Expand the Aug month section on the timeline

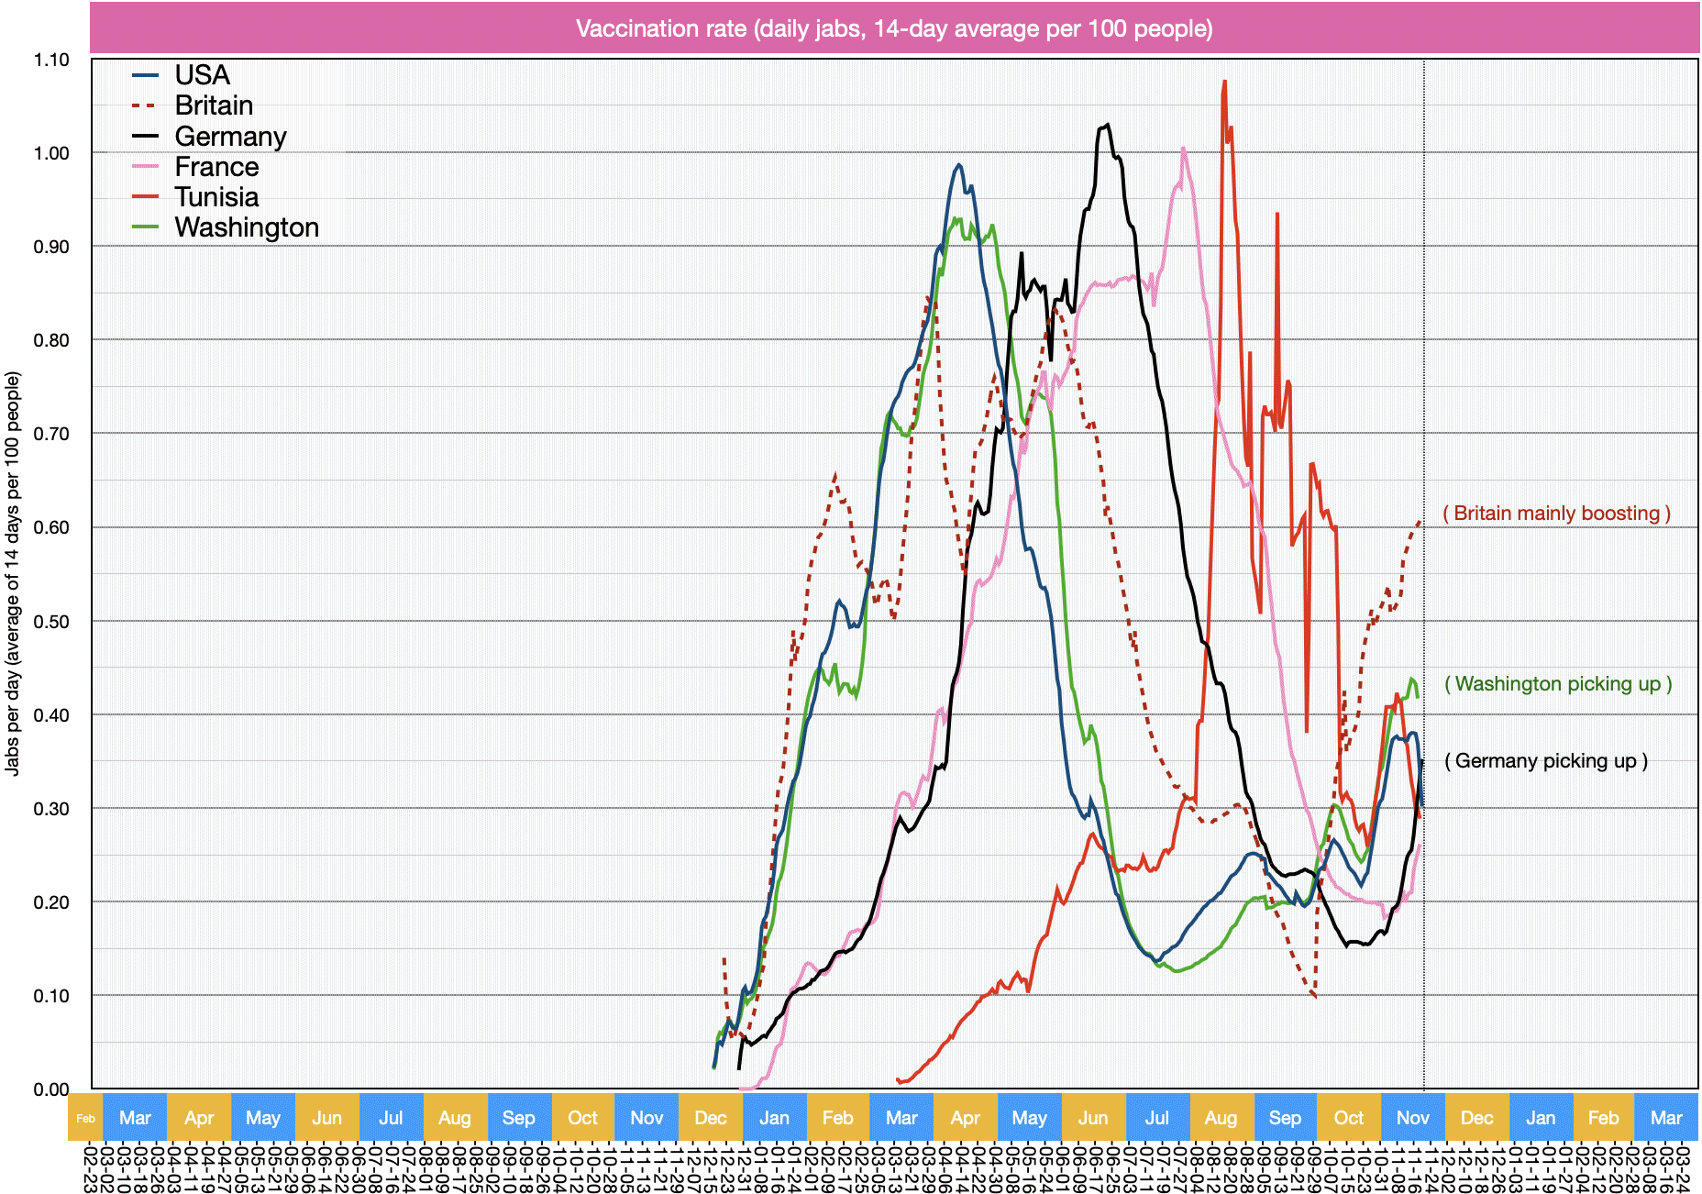456,1117
